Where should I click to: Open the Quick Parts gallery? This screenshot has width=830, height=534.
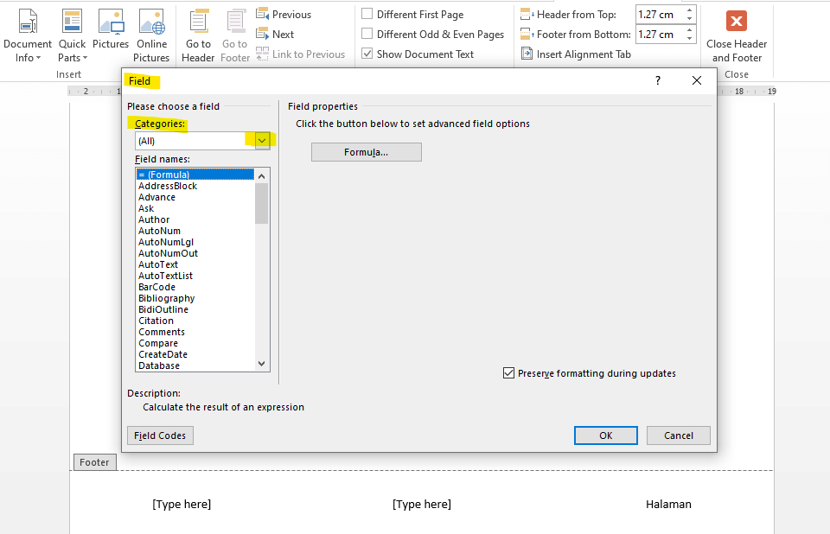click(72, 36)
